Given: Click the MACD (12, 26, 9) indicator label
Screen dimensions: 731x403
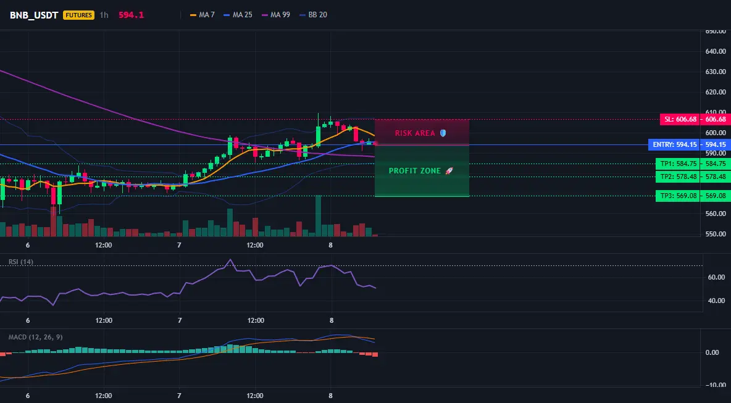Looking at the screenshot, I should (x=35, y=337).
